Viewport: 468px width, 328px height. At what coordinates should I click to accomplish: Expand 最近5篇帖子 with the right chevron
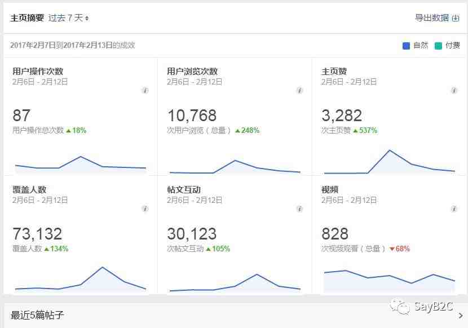(461, 315)
